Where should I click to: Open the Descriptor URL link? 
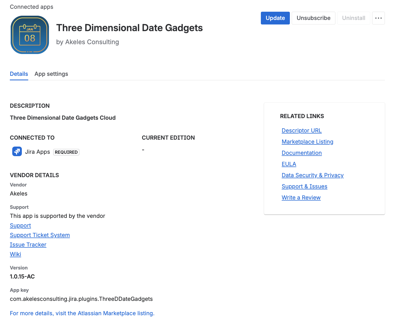(301, 130)
